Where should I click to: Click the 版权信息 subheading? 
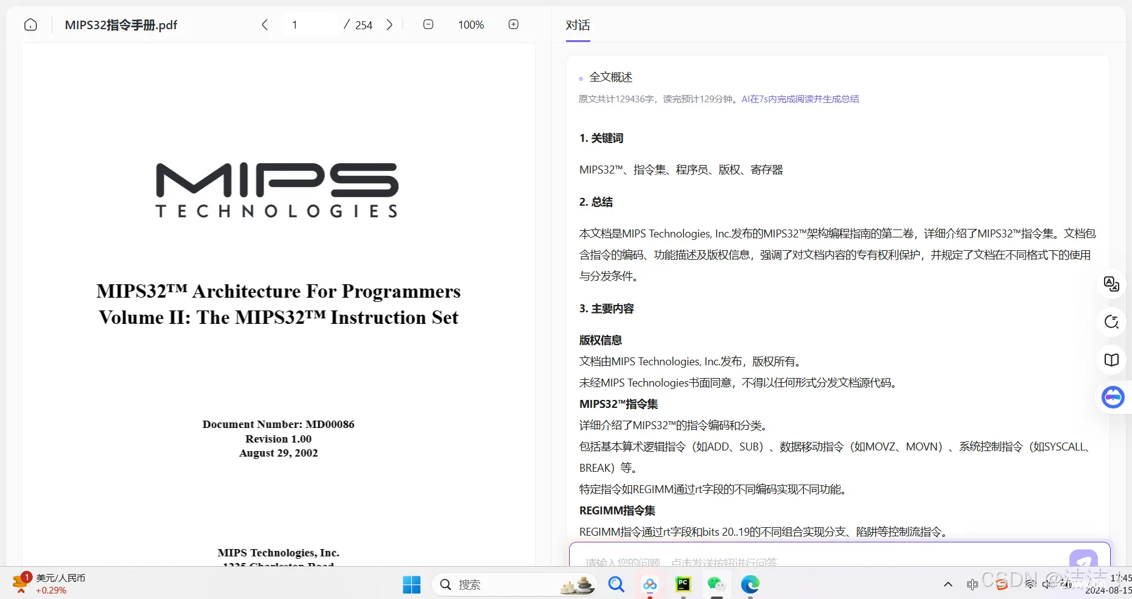[x=601, y=340]
